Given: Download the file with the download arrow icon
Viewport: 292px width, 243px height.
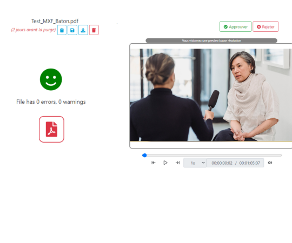Looking at the screenshot, I should click(83, 30).
